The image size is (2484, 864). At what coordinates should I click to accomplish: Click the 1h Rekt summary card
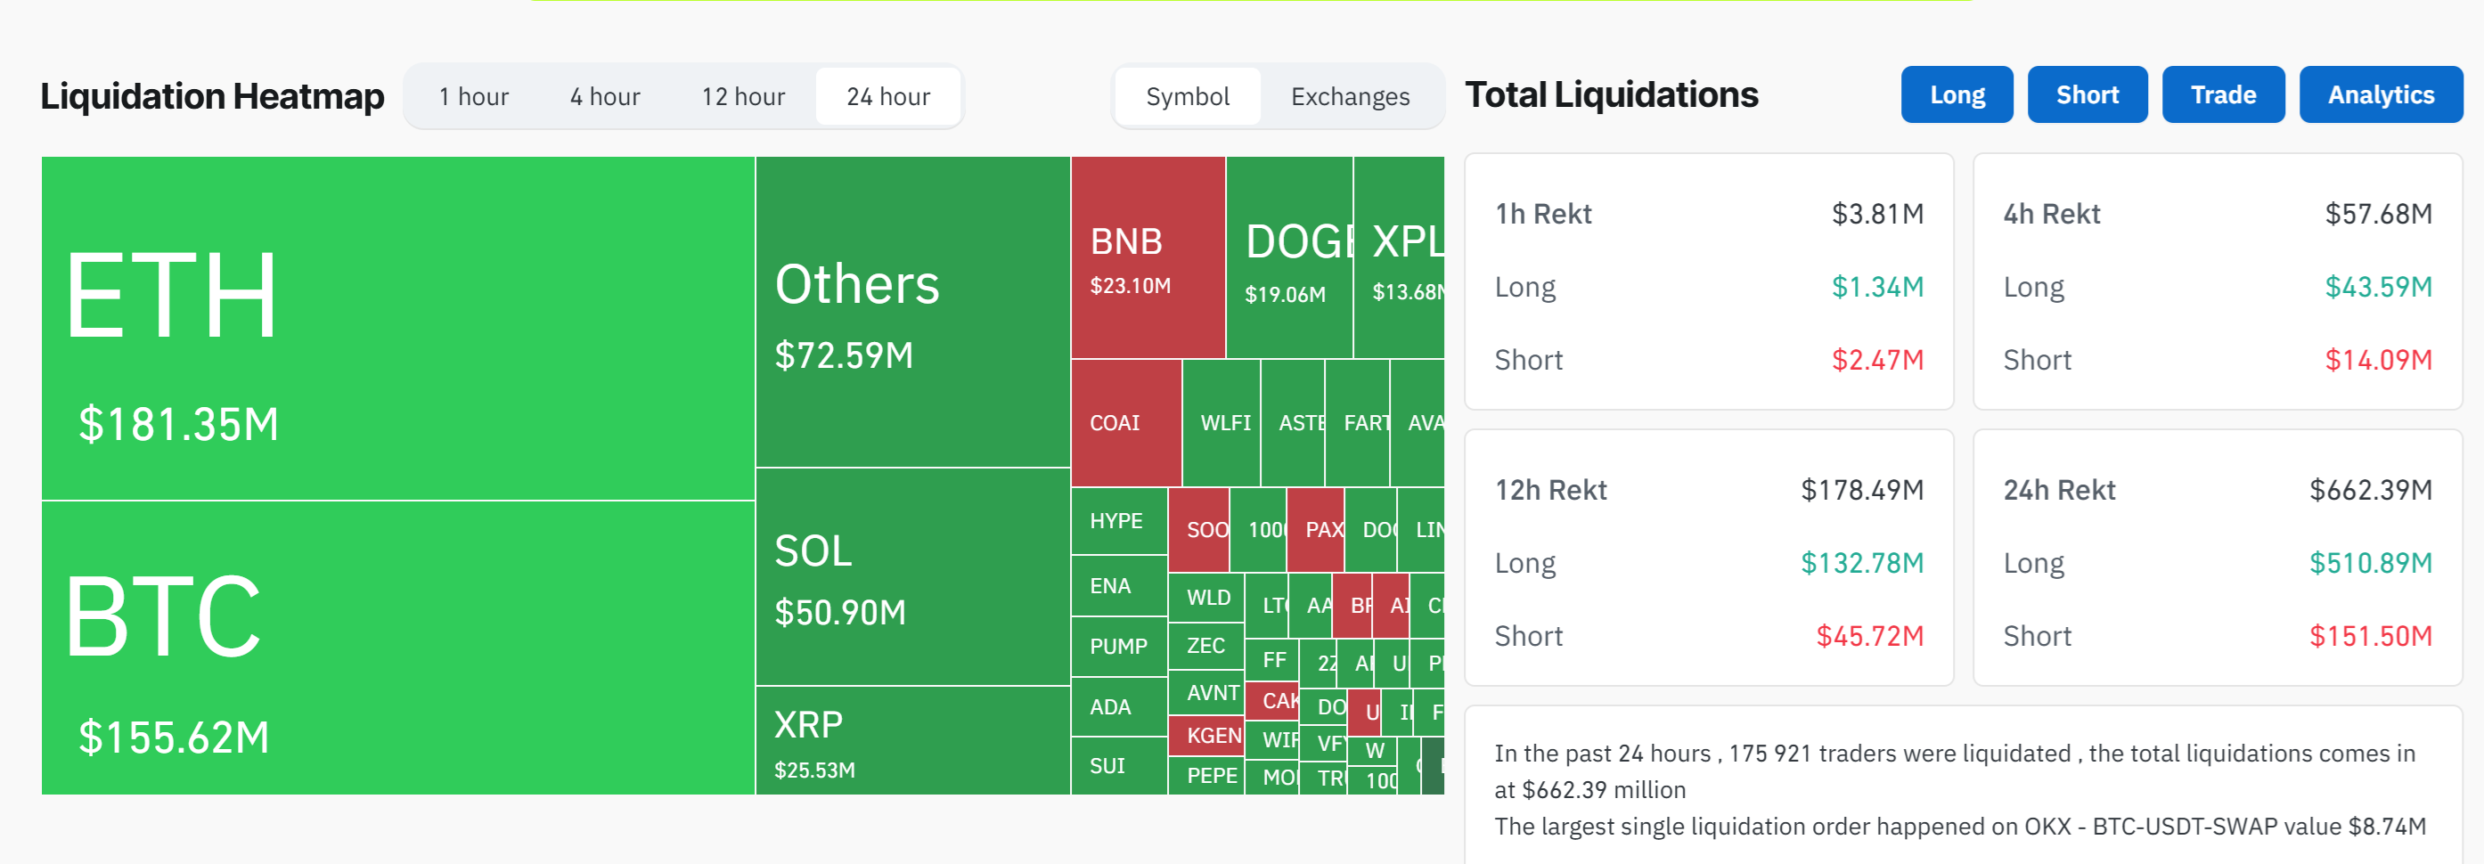point(1708,281)
